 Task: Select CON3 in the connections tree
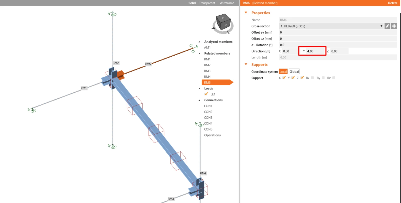tap(208, 118)
